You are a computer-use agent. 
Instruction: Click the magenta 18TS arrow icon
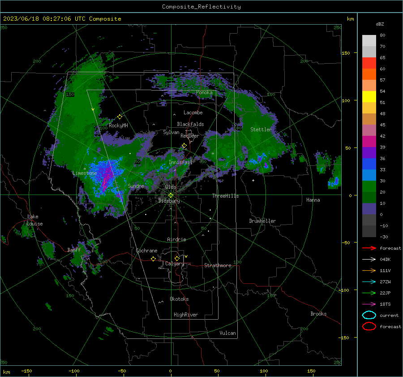click(369, 304)
